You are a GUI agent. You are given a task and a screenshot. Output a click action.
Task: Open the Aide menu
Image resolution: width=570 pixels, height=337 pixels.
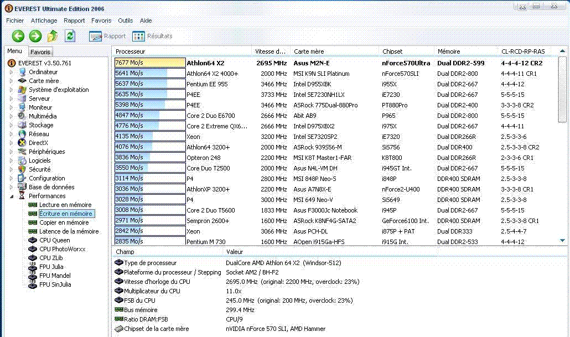[146, 20]
